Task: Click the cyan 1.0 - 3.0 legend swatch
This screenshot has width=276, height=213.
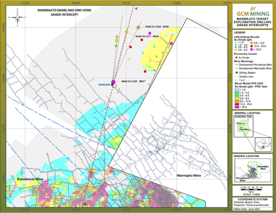Action: [x=237, y=93]
